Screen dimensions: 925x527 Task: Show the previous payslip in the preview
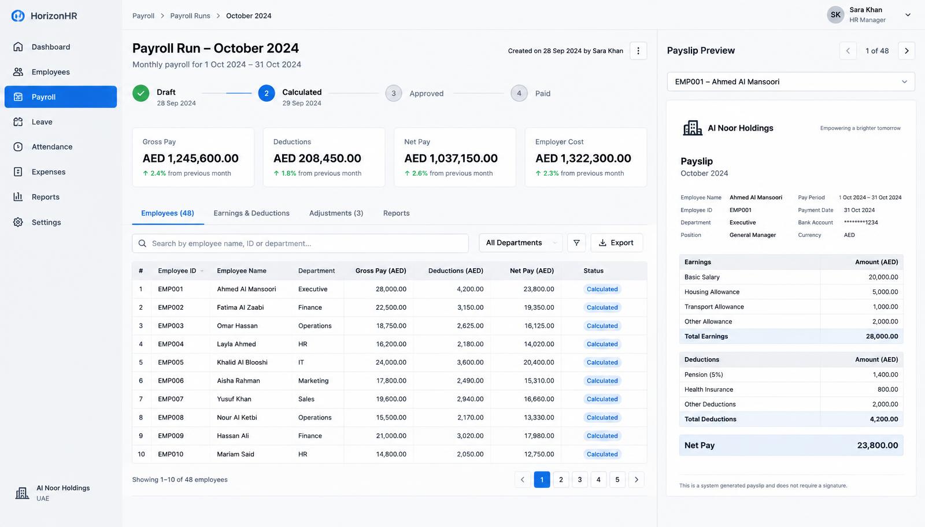tap(848, 51)
